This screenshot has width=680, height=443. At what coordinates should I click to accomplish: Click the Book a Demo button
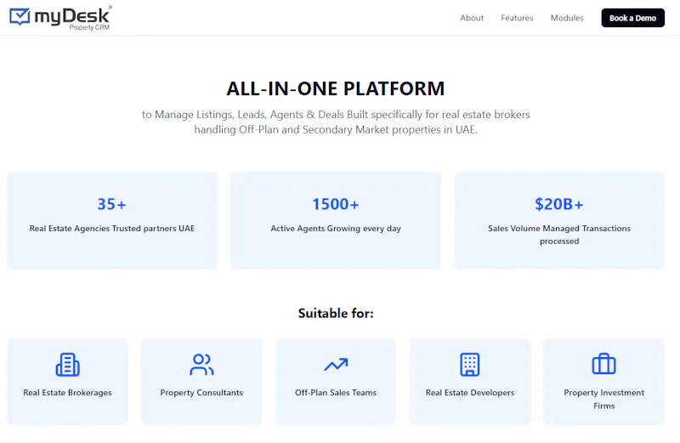click(x=632, y=18)
